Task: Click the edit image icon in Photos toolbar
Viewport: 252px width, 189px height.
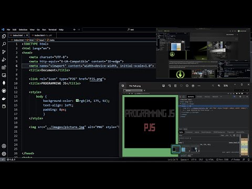Action: [x=163, y=86]
